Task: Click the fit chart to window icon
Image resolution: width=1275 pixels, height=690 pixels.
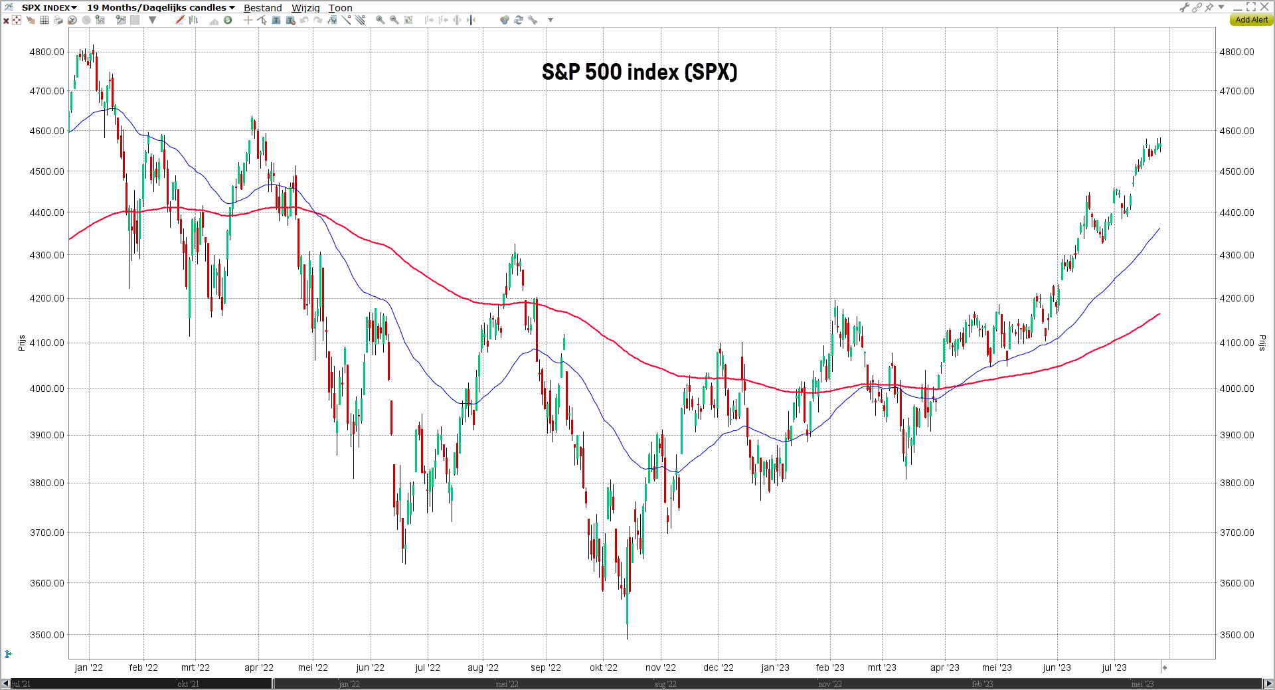Action: point(408,20)
